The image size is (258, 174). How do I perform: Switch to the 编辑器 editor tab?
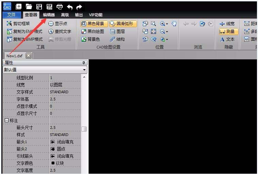49,15
